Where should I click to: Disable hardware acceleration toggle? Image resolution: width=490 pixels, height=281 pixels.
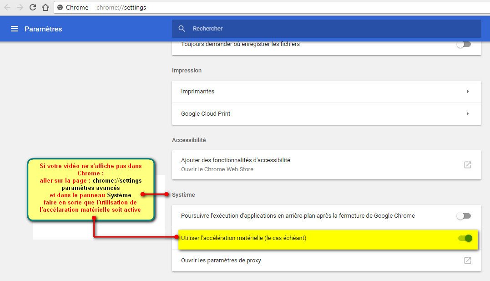point(465,238)
